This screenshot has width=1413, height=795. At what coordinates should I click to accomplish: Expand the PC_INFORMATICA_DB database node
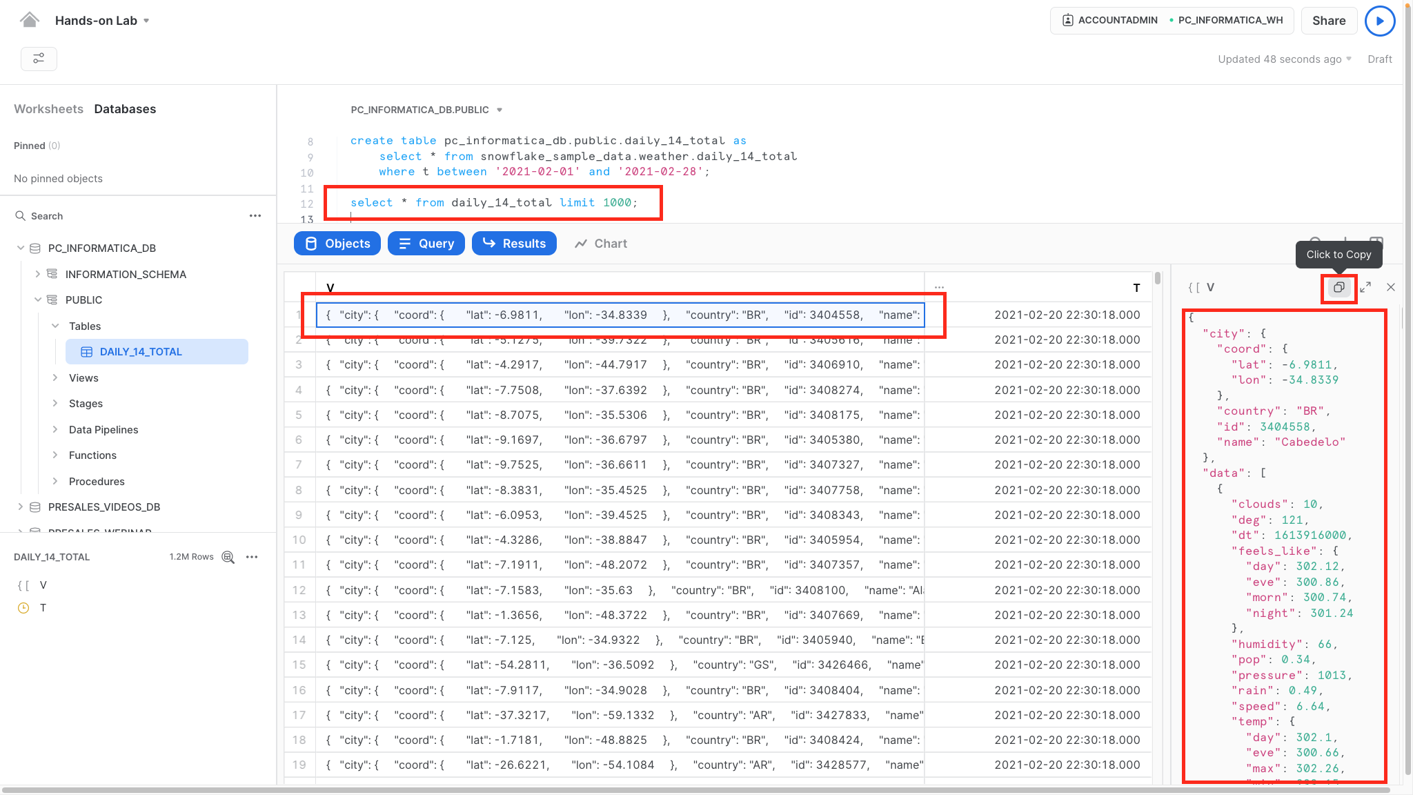[21, 248]
